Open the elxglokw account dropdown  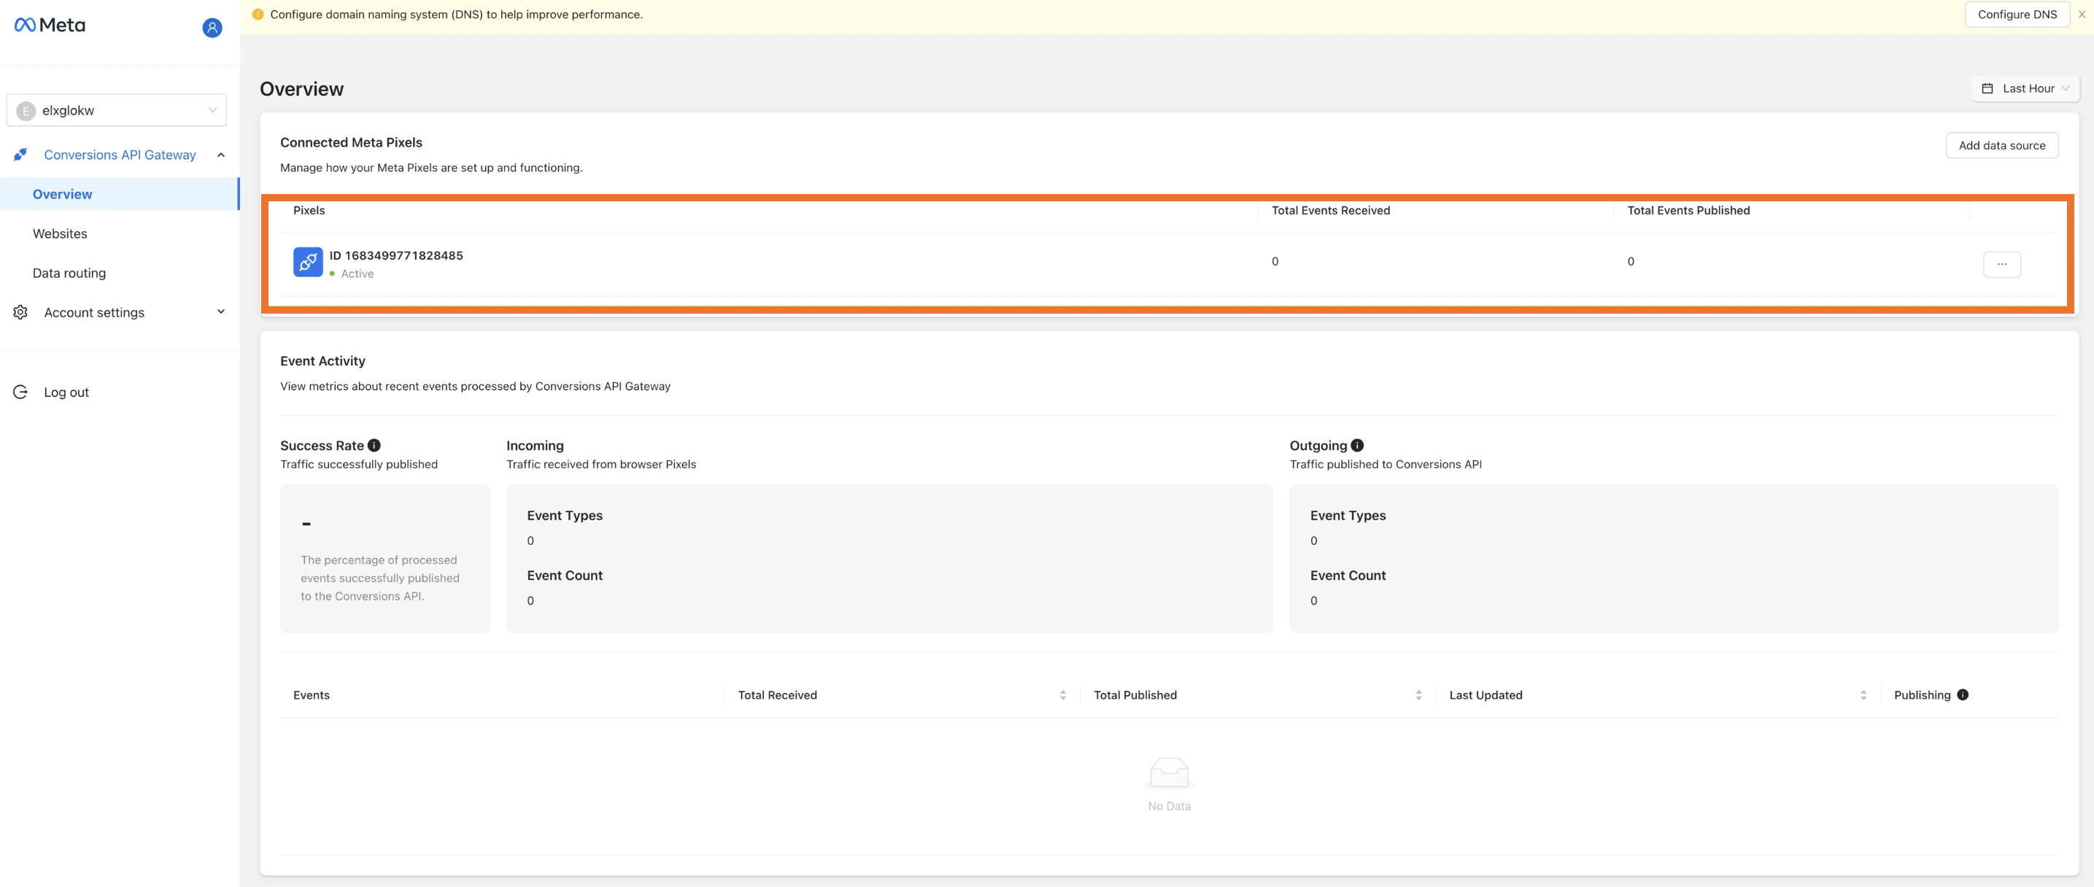pos(116,111)
